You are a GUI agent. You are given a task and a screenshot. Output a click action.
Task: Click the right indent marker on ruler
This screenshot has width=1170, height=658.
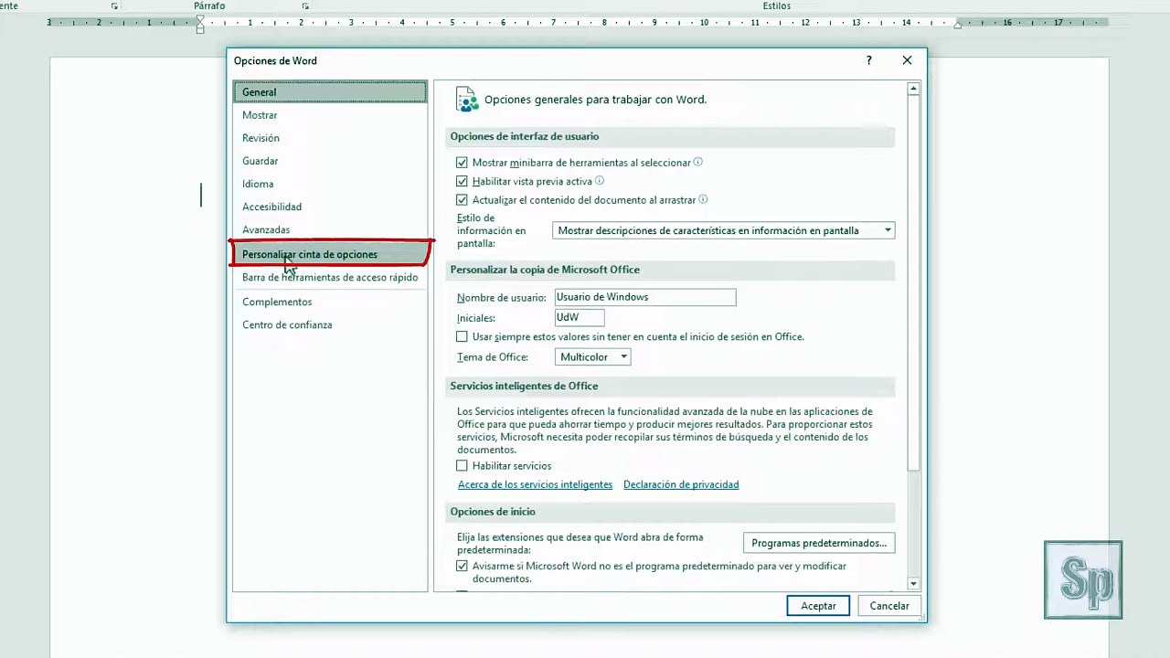coord(957,25)
